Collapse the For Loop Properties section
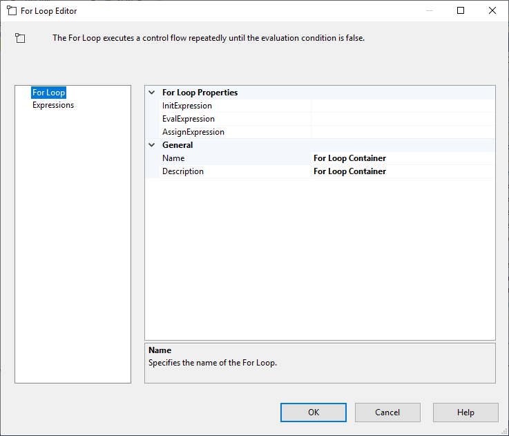Image resolution: width=509 pixels, height=436 pixels. click(x=152, y=93)
